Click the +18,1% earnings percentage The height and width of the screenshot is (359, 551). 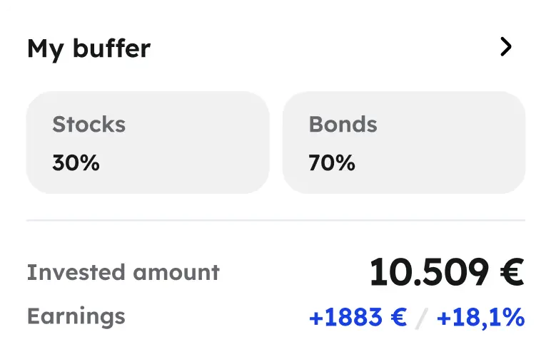pos(480,317)
